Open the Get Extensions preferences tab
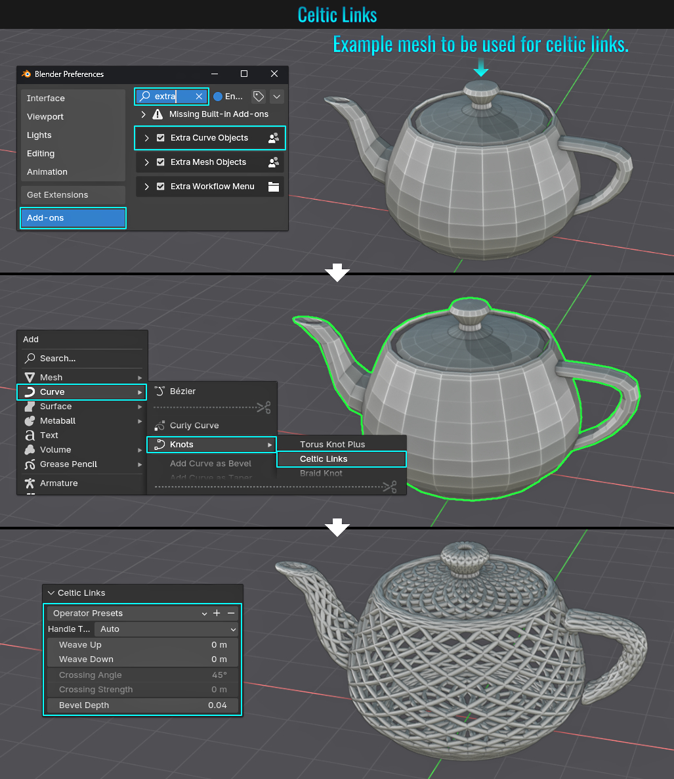Image resolution: width=674 pixels, height=779 pixels. click(x=73, y=195)
